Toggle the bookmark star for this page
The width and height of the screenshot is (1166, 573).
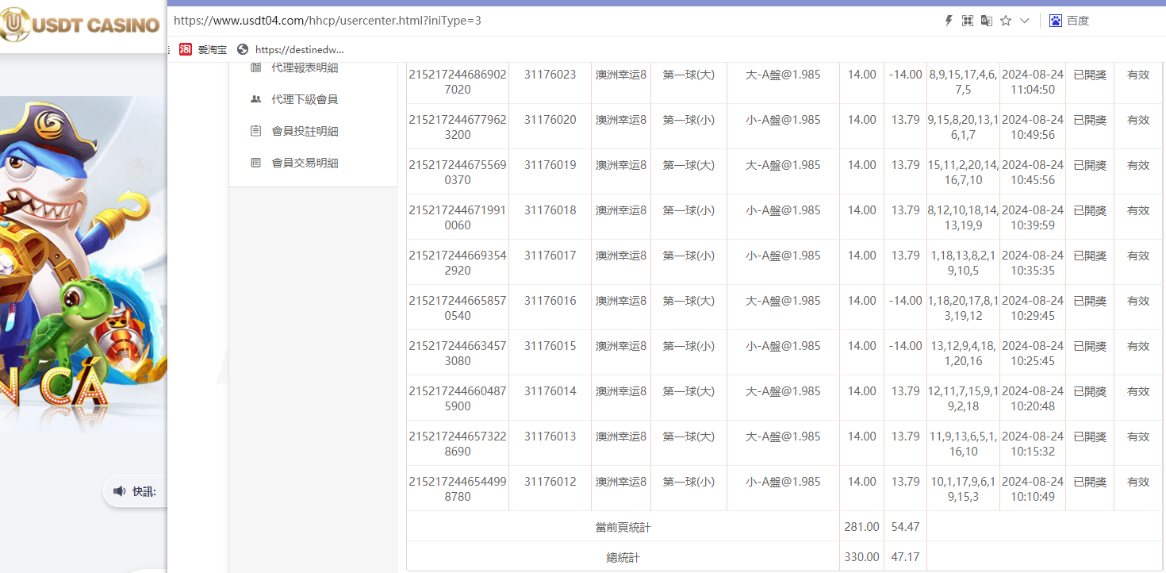coord(1006,20)
